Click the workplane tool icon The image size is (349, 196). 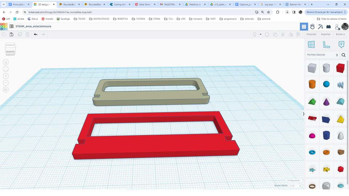(311, 44)
